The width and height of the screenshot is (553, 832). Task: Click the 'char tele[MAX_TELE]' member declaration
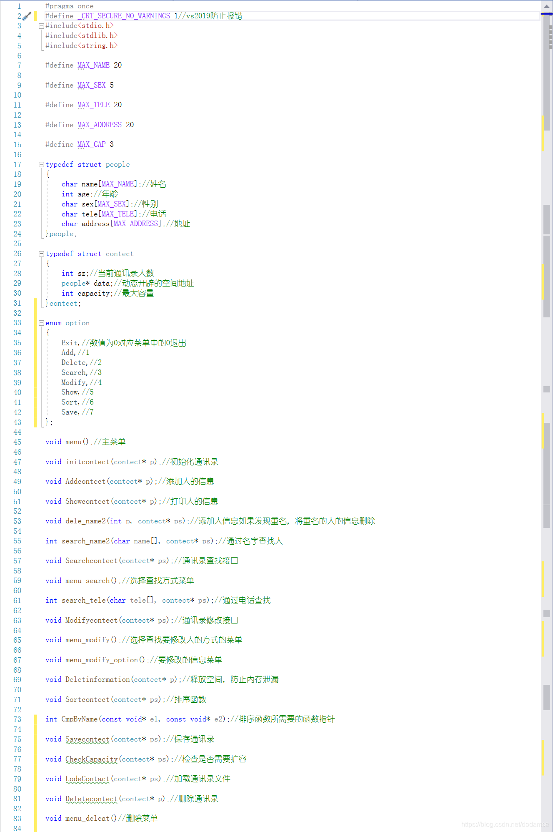(x=100, y=214)
